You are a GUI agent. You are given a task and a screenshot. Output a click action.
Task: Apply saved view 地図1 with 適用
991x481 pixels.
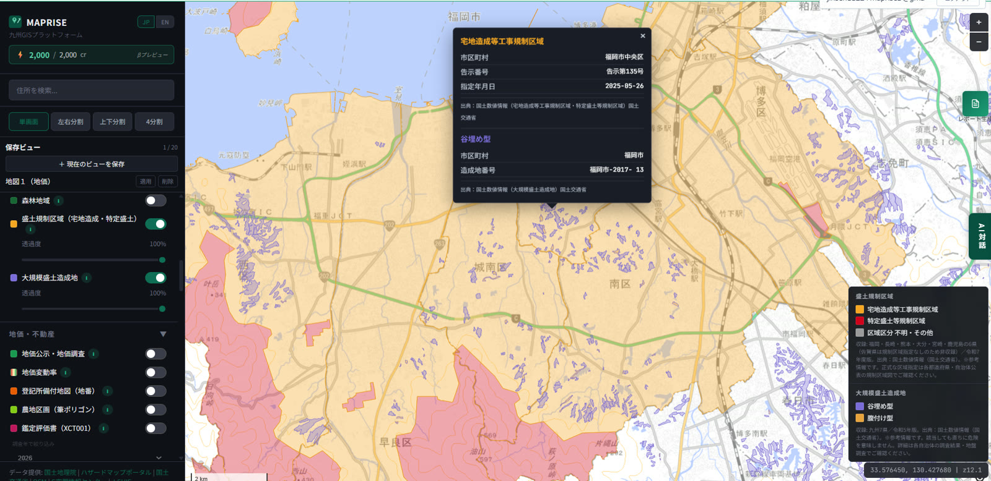[x=146, y=182]
